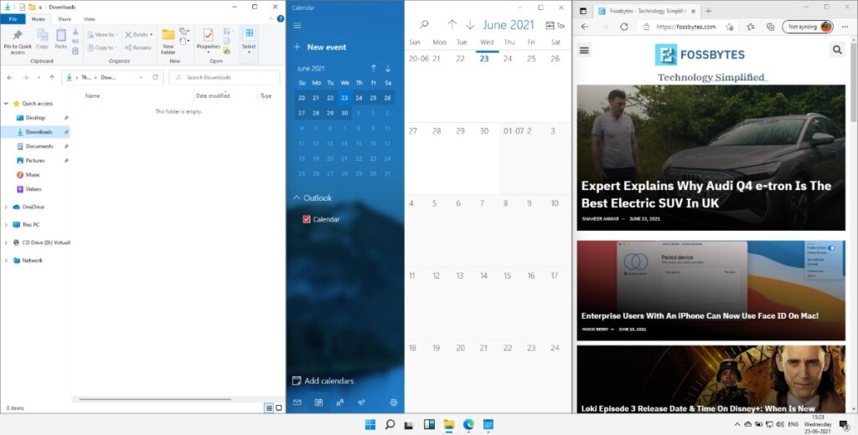Click Add calendars in Calendar sidebar
The height and width of the screenshot is (435, 858).
323,381
